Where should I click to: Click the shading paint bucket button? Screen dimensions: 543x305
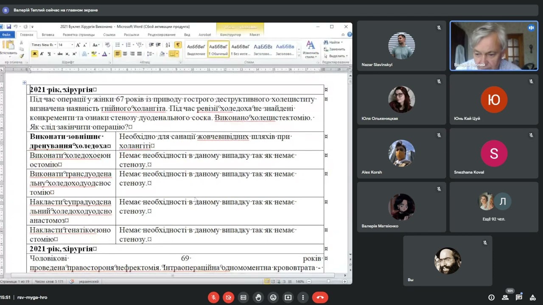(162, 54)
